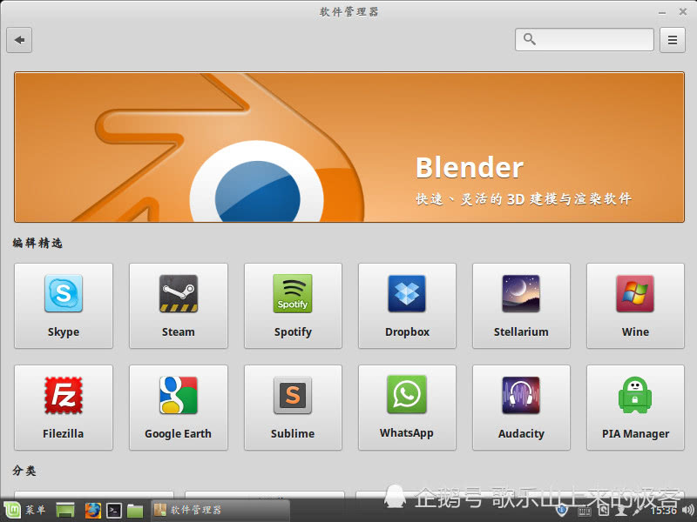This screenshot has height=522, width=697.
Task: Choose the Google Earth app tile
Action: (x=179, y=407)
